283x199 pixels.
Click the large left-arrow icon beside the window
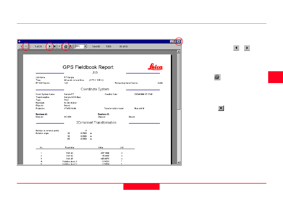(x=236, y=48)
